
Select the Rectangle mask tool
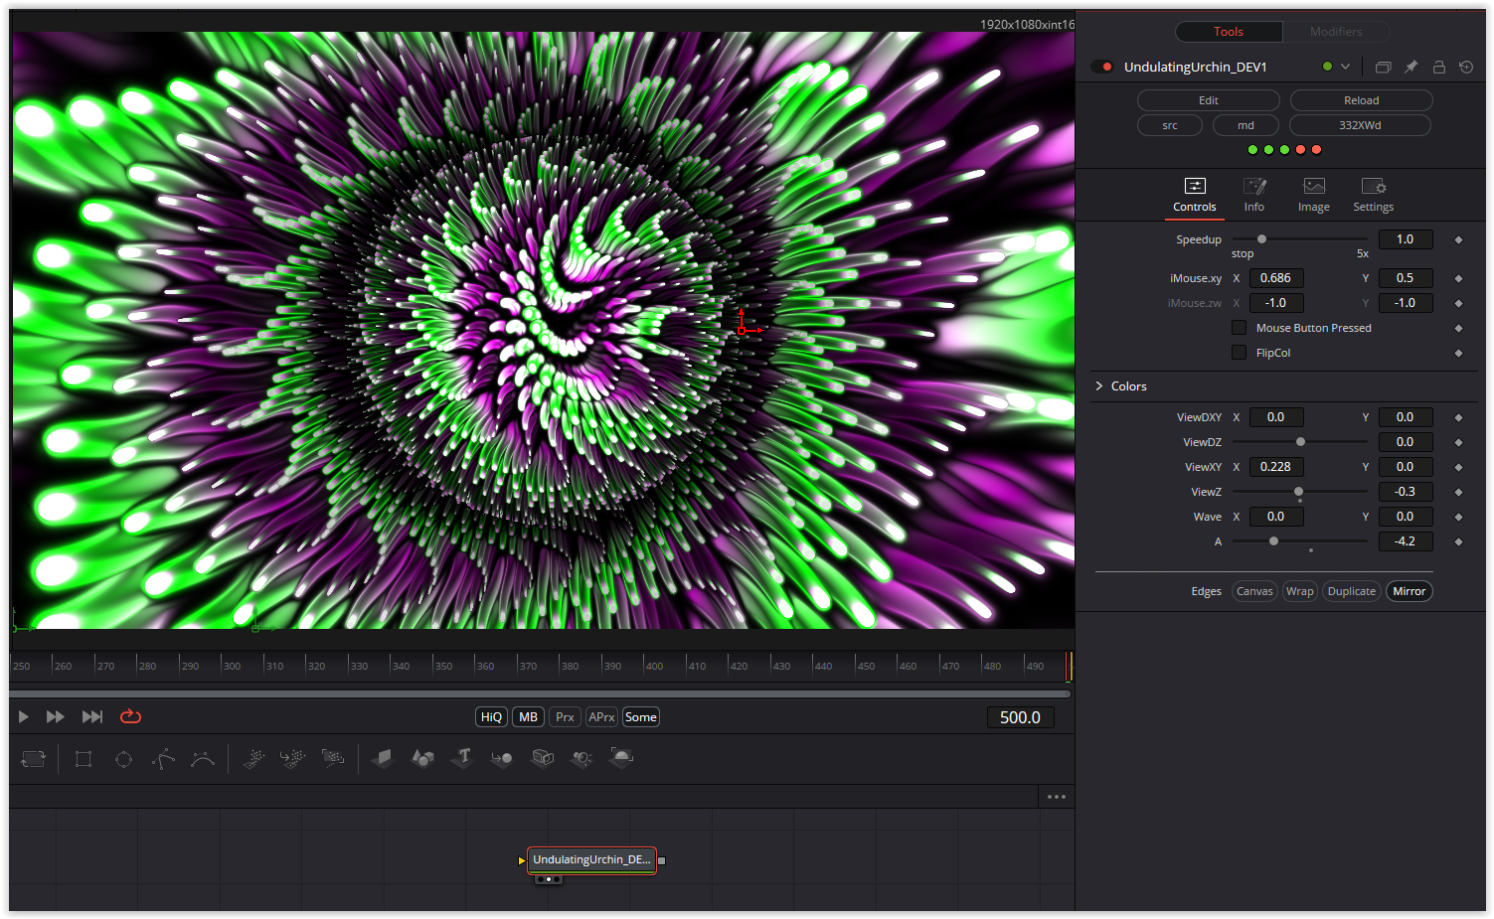pos(83,759)
